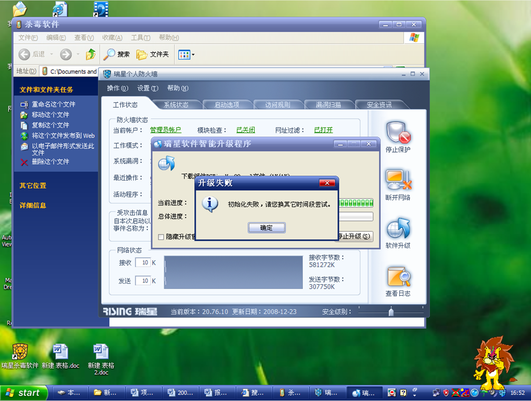531x401 pixels.
Task: Open Forward button history dropdown arrow
Action: point(78,54)
